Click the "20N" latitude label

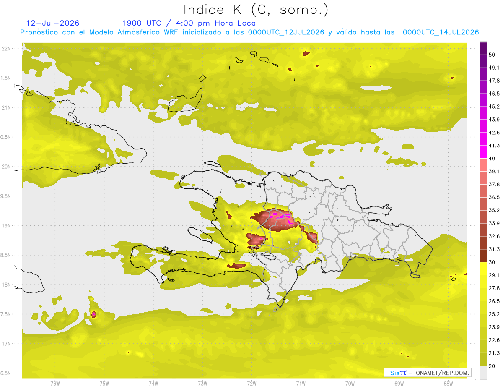pyautogui.click(x=7, y=167)
